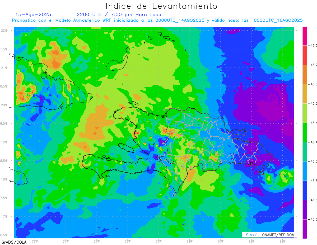Click the "19N" latitude label
Image resolution: width=317 pixels, height=245 pixels.
(4, 142)
